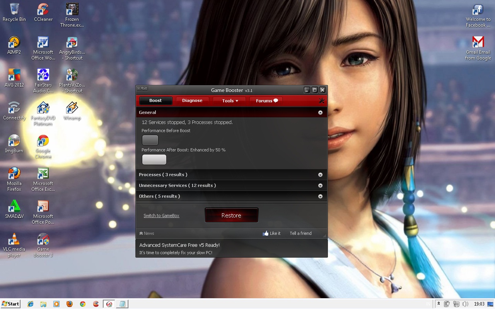Screen dimensions: 495x309
Task: Switch to the Diagnose tab
Action: tap(192, 100)
